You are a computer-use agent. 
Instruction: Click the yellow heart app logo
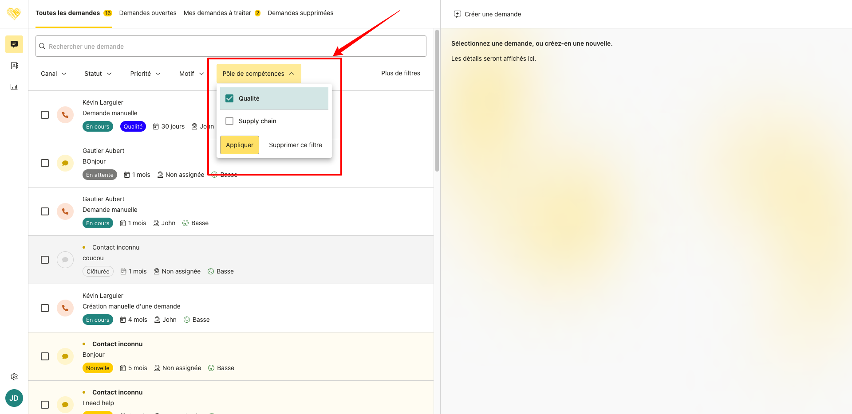point(14,13)
